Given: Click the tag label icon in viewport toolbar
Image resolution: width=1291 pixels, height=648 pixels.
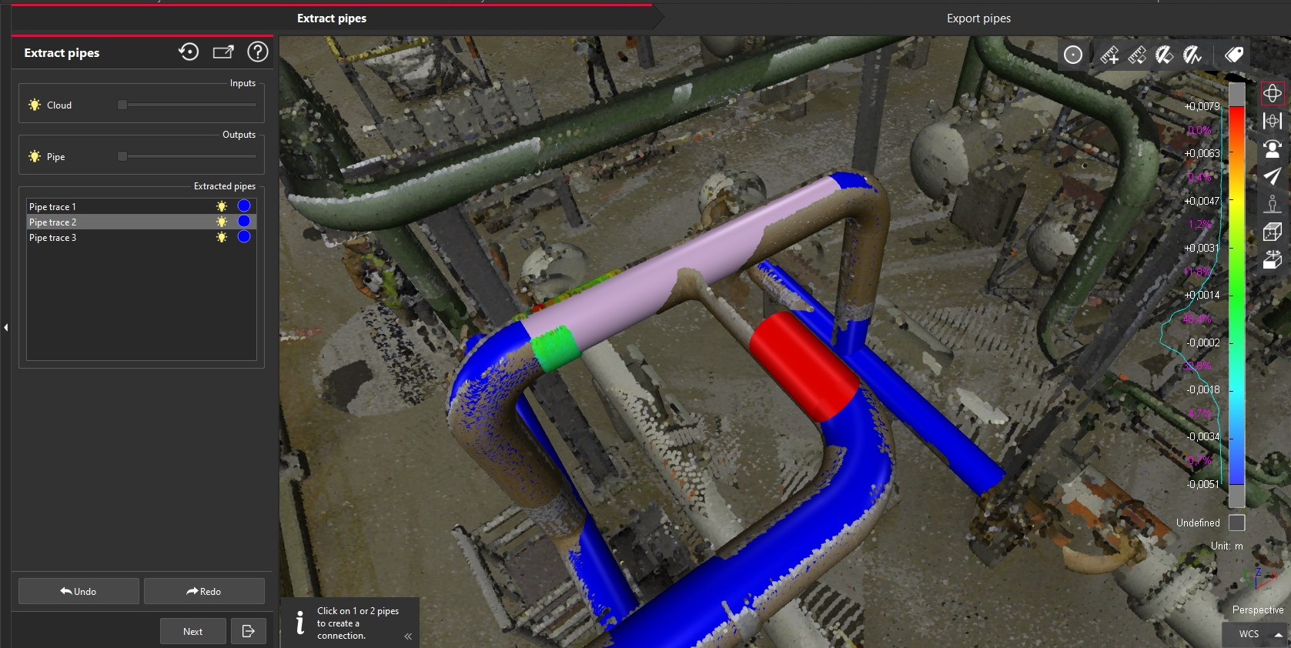Looking at the screenshot, I should click(1234, 55).
